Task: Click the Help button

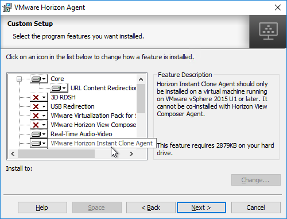Action: (42, 208)
